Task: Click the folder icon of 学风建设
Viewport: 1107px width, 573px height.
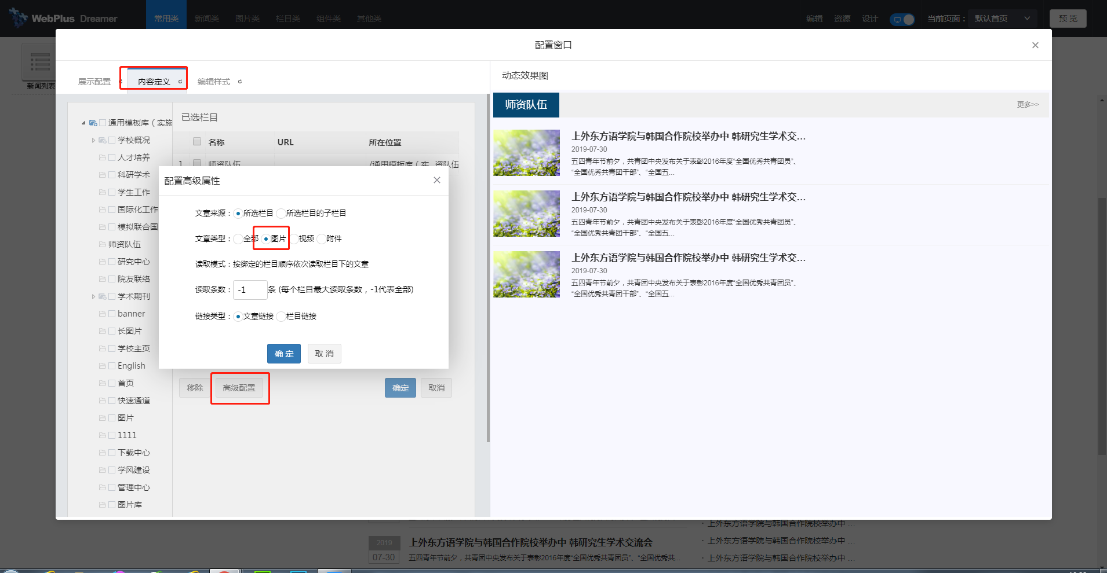Action: [103, 470]
